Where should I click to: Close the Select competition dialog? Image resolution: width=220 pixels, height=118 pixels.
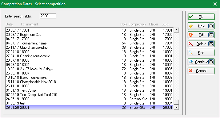215,4
